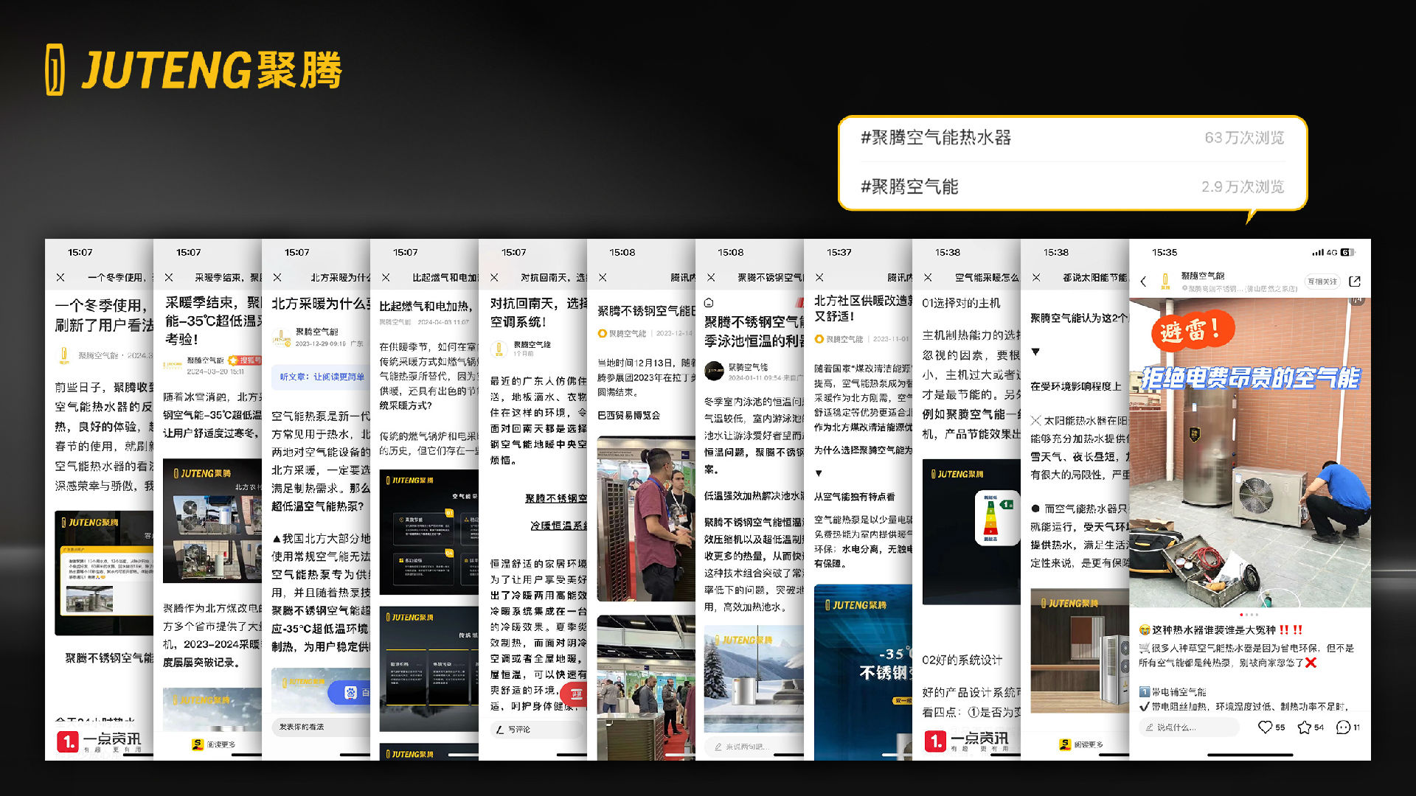Open the energy efficiency label image
The width and height of the screenshot is (1416, 796).
pyautogui.click(x=971, y=534)
